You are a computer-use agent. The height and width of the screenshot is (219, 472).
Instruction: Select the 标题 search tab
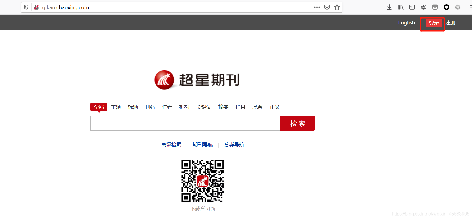[x=133, y=107]
